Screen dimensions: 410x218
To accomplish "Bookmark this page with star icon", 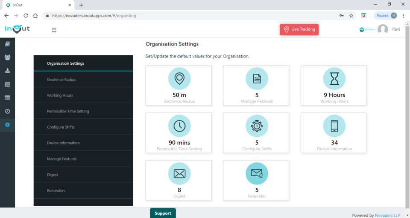I will pos(351,16).
